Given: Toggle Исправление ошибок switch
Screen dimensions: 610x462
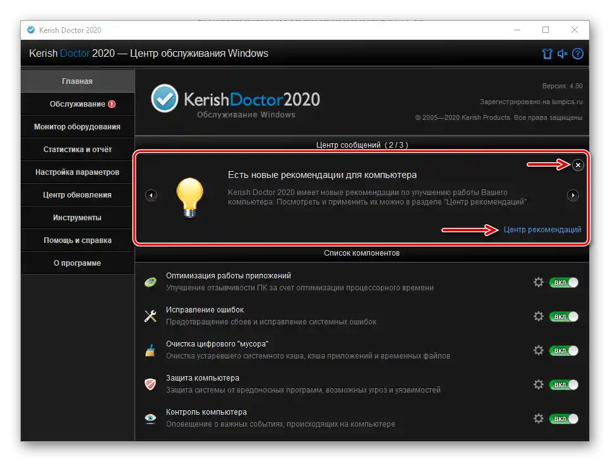Looking at the screenshot, I should coord(564,317).
